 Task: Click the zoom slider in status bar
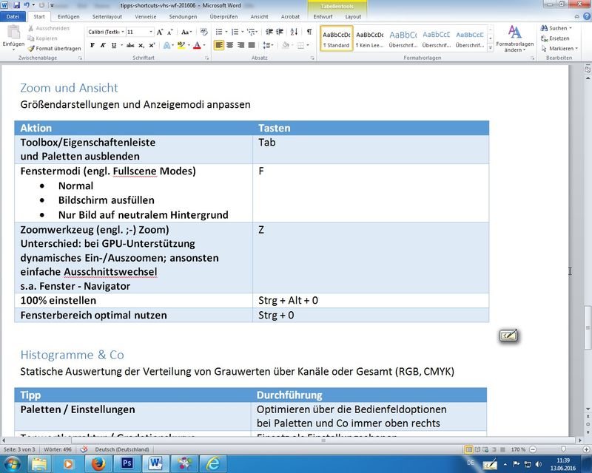pyautogui.click(x=564, y=449)
